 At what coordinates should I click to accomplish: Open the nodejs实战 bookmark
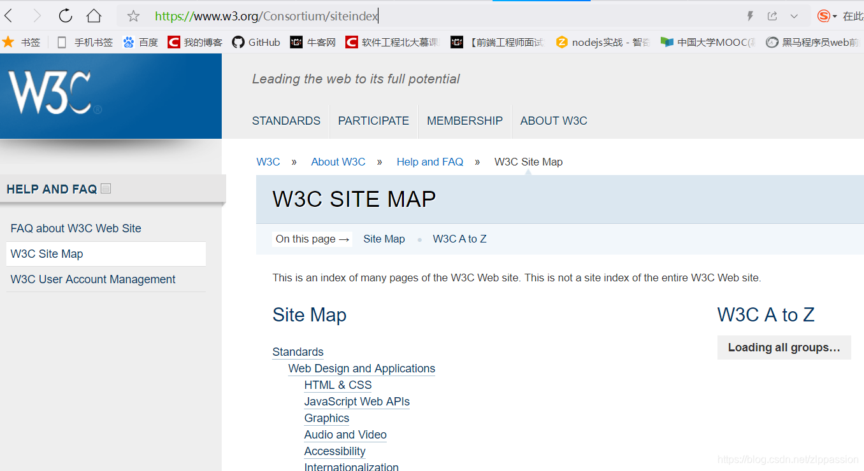pyautogui.click(x=603, y=42)
